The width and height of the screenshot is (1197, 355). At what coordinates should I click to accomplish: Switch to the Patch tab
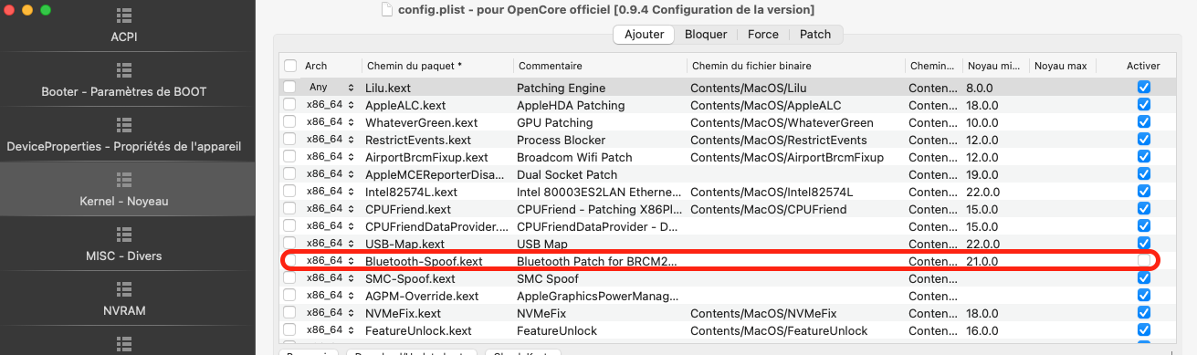[x=815, y=35]
